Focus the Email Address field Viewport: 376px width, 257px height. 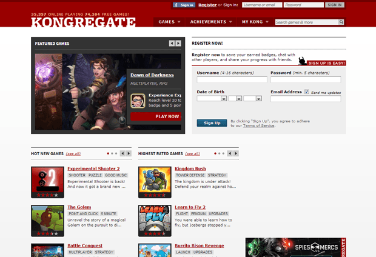tap(306, 99)
